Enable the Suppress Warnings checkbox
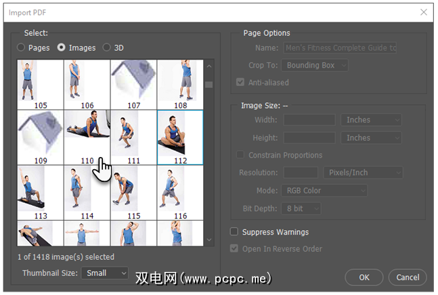The height and width of the screenshot is (295, 438). pos(235,232)
